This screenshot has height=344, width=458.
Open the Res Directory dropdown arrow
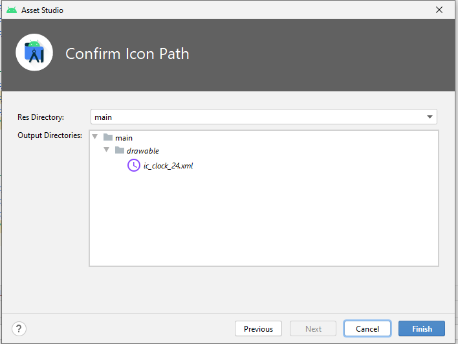click(x=430, y=117)
